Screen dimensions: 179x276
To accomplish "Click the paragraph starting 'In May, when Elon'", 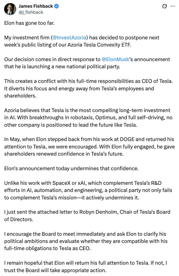I will point(89,147).
